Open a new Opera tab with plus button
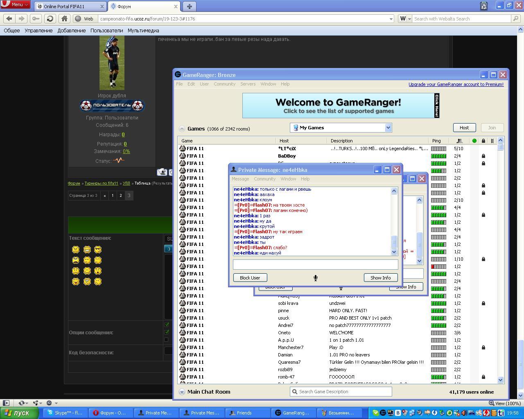The image size is (524, 419). pyautogui.click(x=189, y=6)
